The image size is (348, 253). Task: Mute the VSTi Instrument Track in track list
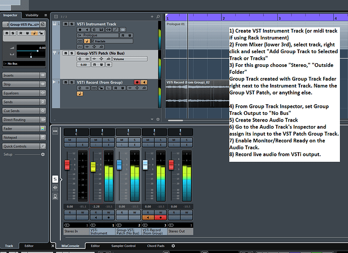click(x=65, y=24)
